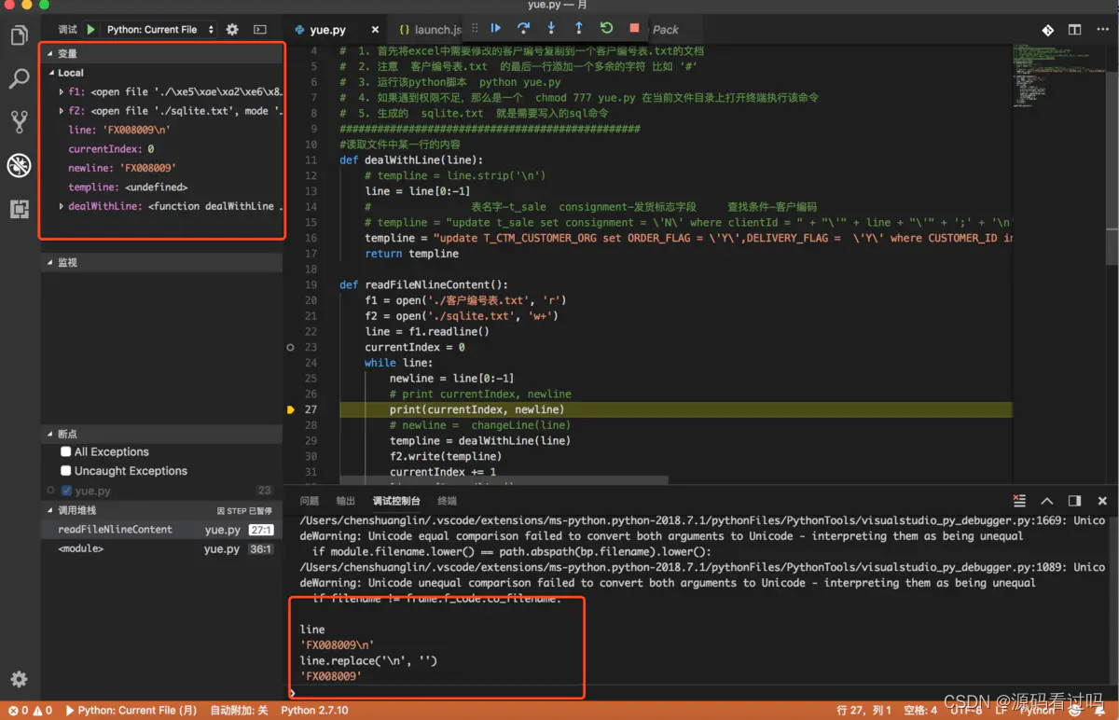Restart the debug session with green icon

pos(606,29)
